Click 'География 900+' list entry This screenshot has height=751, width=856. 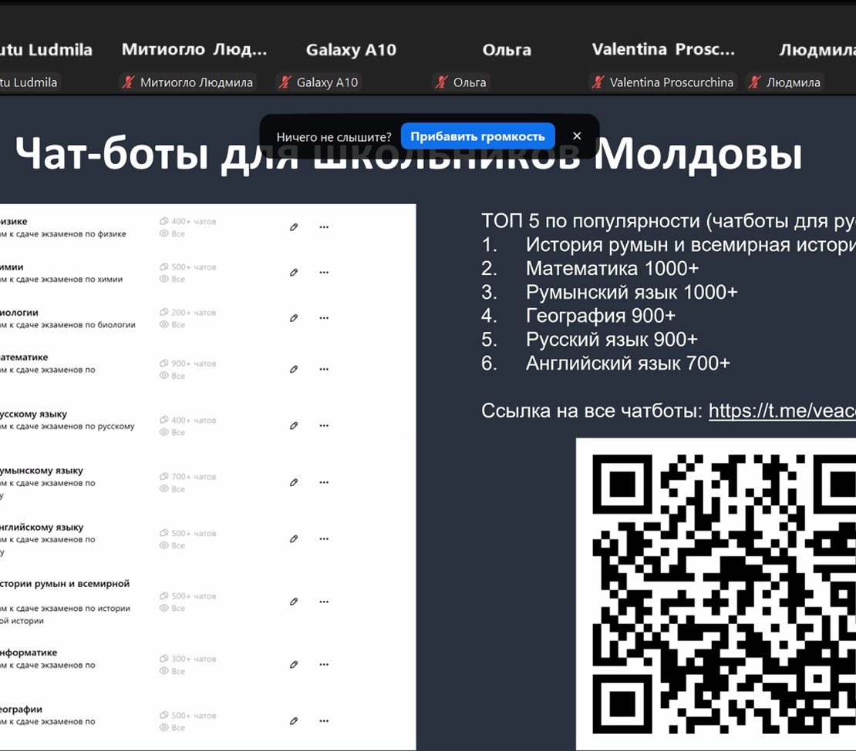pos(601,316)
